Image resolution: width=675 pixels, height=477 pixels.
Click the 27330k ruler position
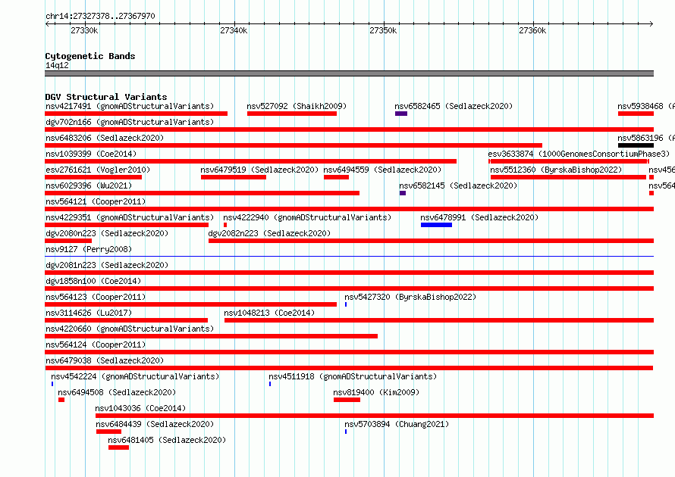[x=84, y=30]
